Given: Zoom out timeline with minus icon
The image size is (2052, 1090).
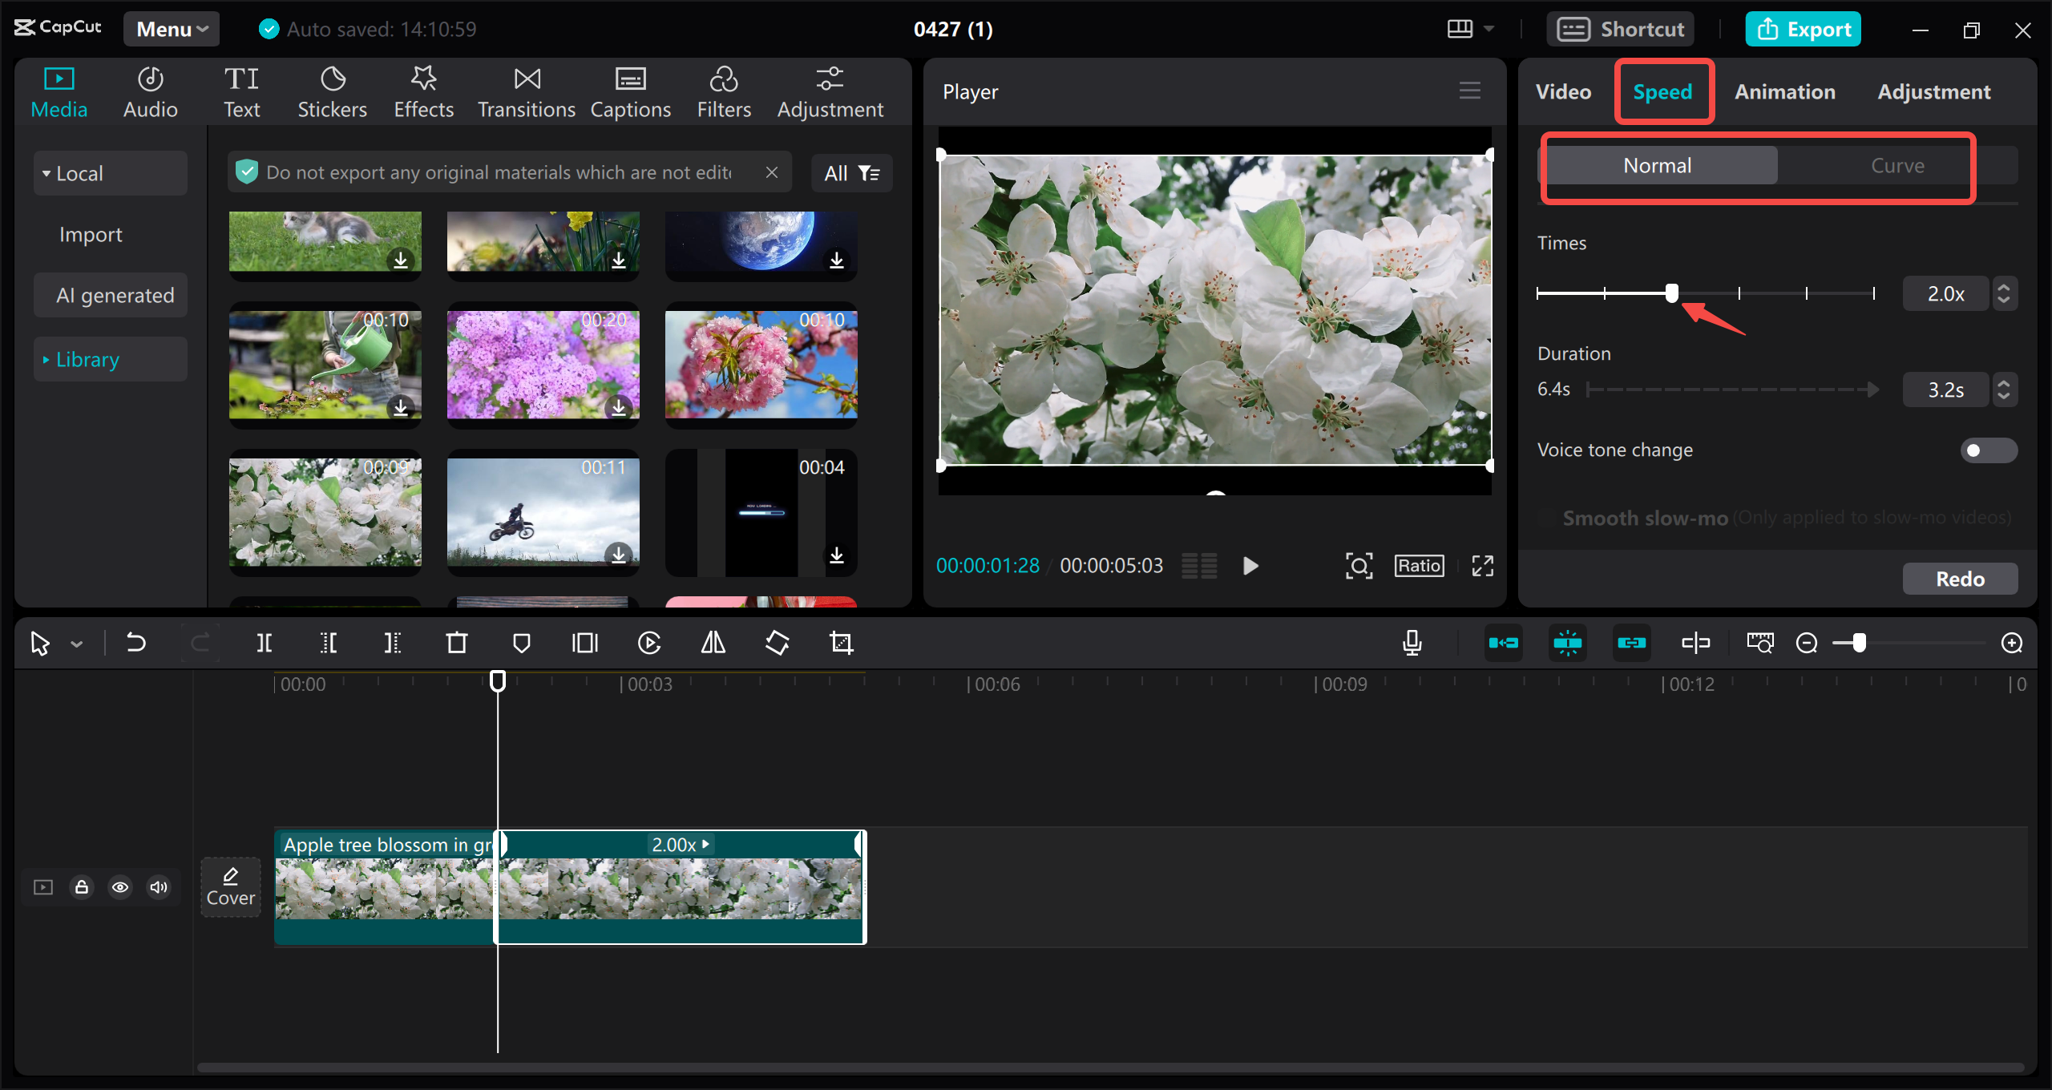Looking at the screenshot, I should tap(1807, 643).
